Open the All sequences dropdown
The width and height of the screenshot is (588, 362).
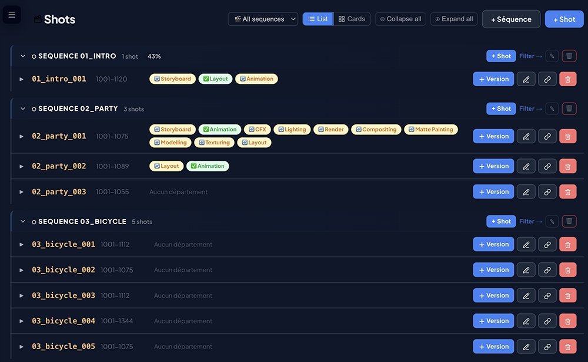click(263, 19)
